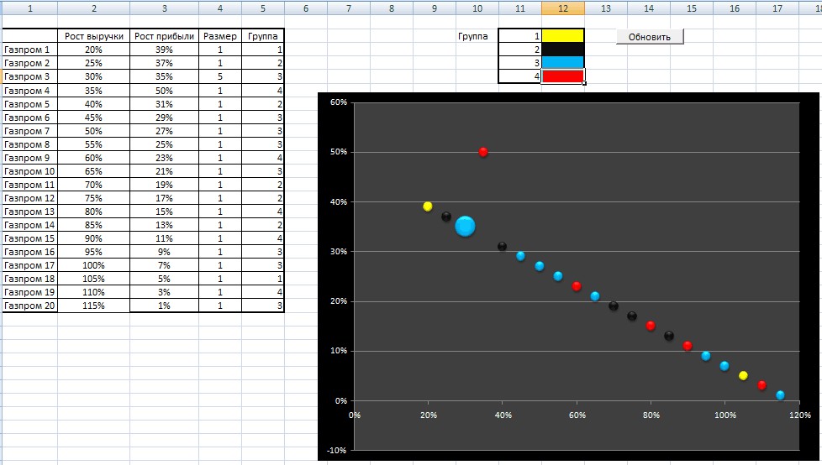Select the Газпром 10 row label
Image resolution: width=822 pixels, height=465 pixels.
coord(30,171)
